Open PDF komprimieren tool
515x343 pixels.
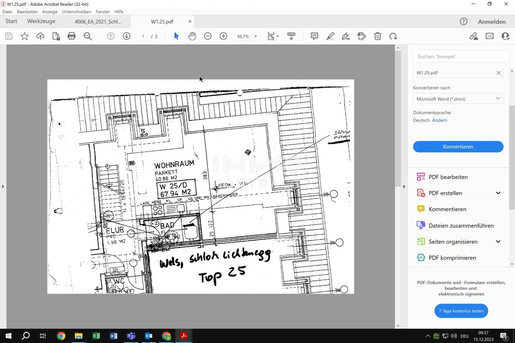(x=452, y=258)
